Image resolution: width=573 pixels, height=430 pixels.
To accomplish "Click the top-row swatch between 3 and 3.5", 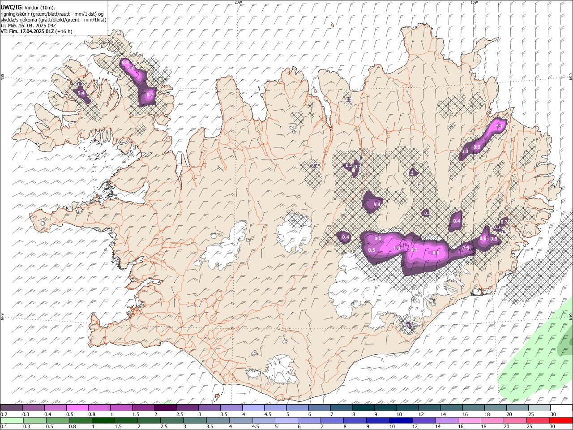I will pyautogui.click(x=210, y=408).
